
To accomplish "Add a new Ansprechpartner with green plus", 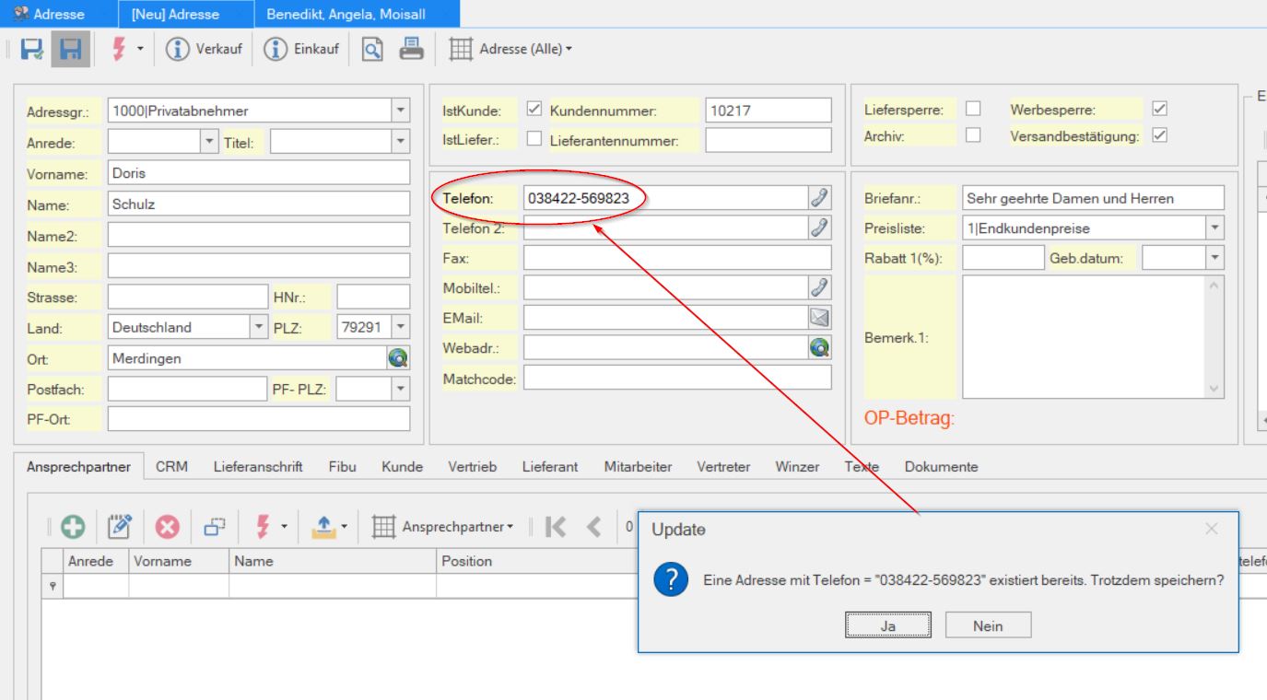I will tap(73, 528).
